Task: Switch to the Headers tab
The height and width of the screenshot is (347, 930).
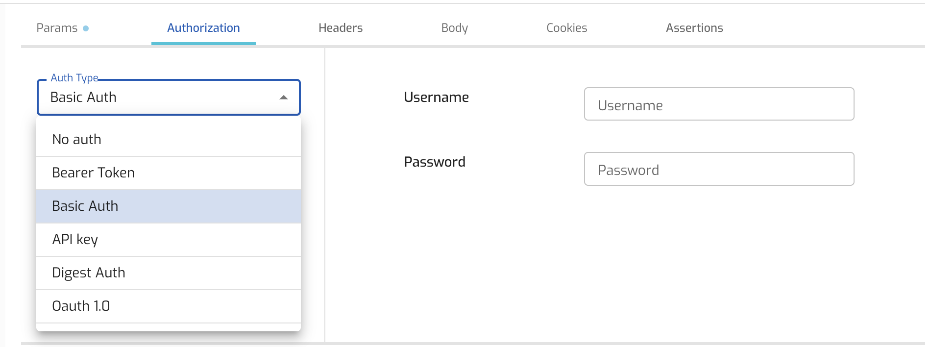Action: point(341,28)
